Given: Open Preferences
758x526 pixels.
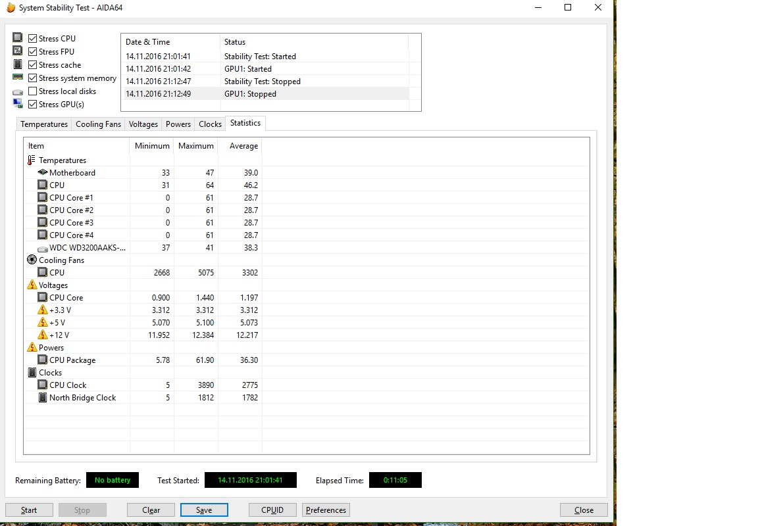Looking at the screenshot, I should point(326,510).
